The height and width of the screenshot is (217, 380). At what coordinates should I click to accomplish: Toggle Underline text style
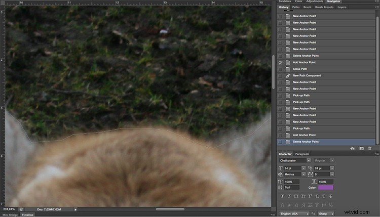tap(324, 196)
